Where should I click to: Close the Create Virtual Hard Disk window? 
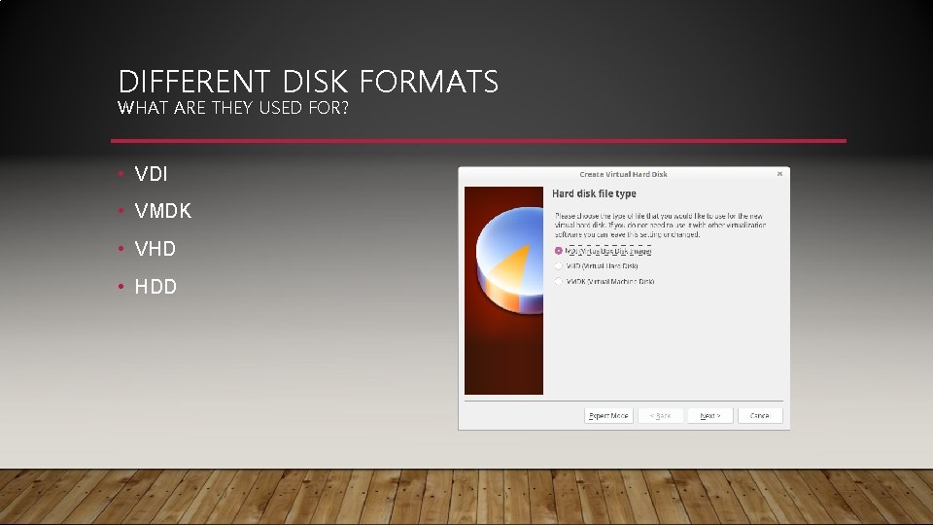[x=779, y=174]
